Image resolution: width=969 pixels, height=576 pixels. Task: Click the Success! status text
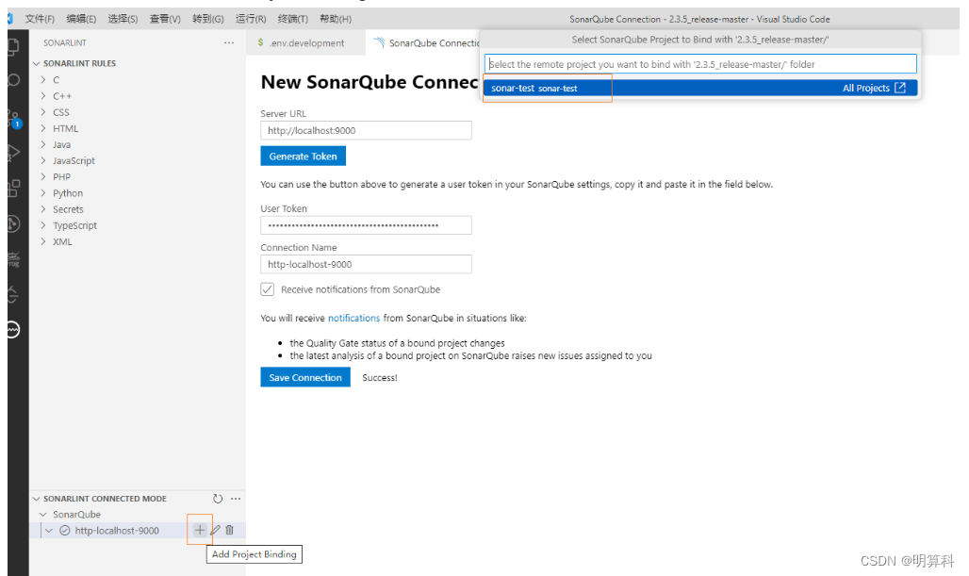[380, 378]
